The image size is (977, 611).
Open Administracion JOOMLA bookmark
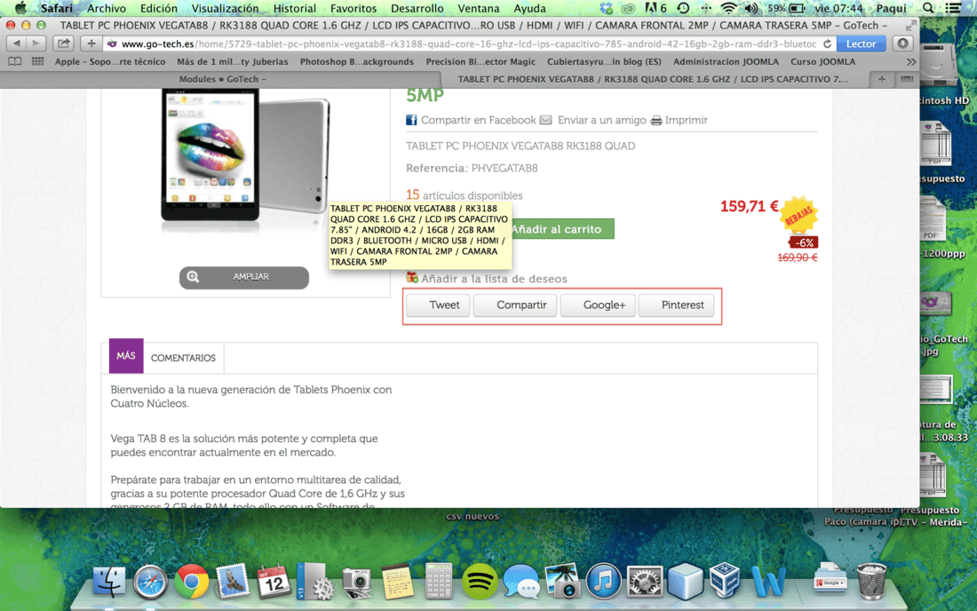[x=726, y=61]
